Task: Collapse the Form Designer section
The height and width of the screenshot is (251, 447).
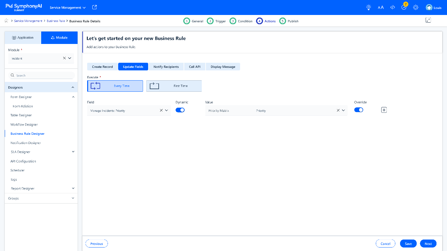Action: [73, 97]
